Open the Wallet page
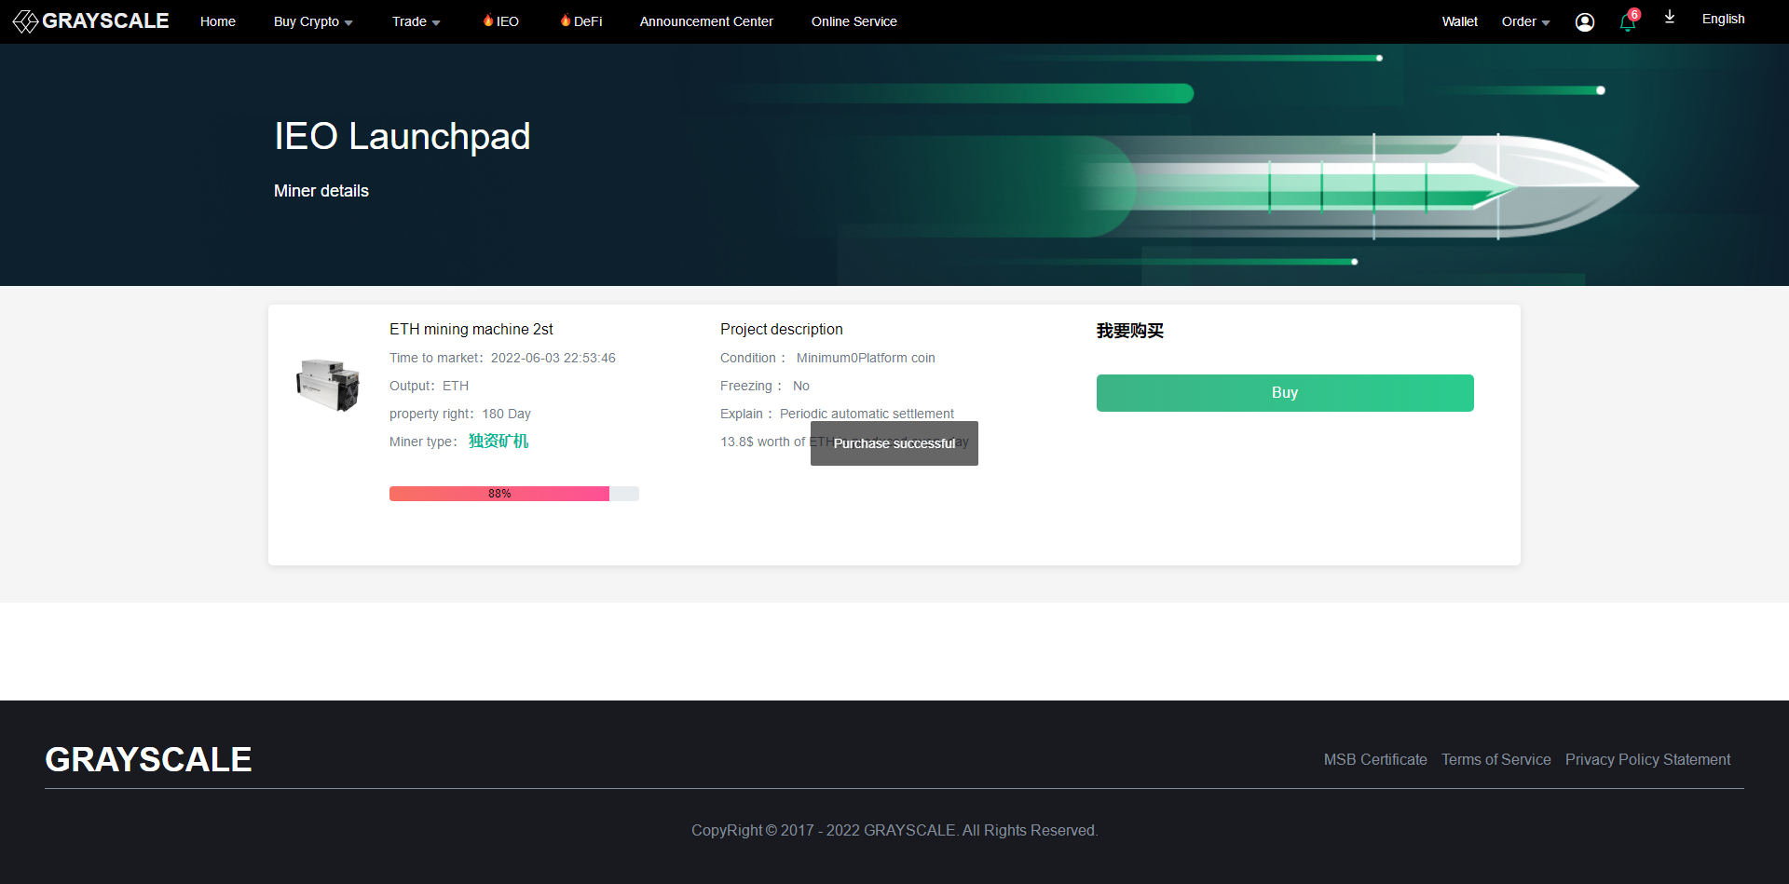The height and width of the screenshot is (884, 1789). click(1460, 21)
